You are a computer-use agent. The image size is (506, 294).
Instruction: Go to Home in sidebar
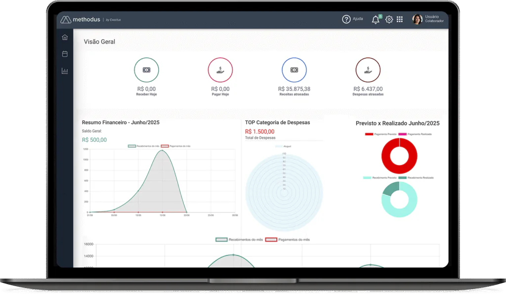coord(65,37)
